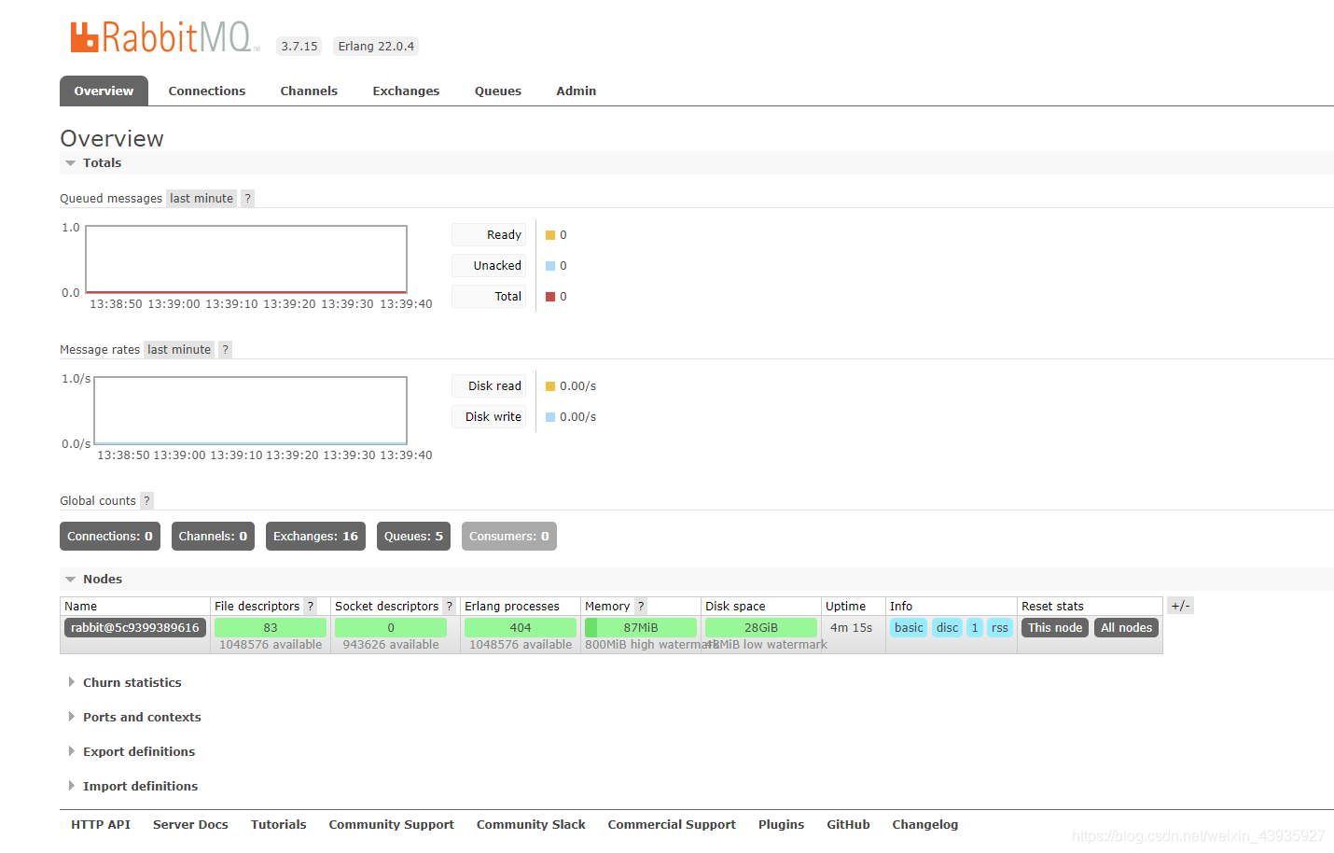This screenshot has width=1334, height=853.
Task: Select node rabbit@5c9399389616
Action: [134, 627]
